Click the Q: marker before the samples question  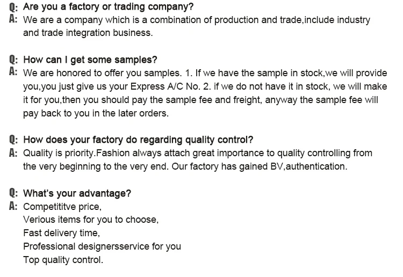click(x=14, y=60)
